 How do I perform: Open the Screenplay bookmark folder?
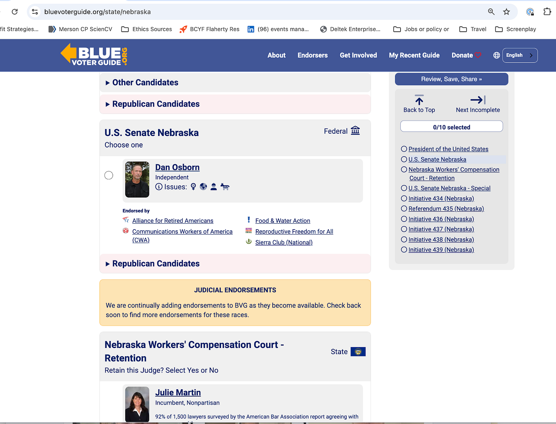coord(516,29)
